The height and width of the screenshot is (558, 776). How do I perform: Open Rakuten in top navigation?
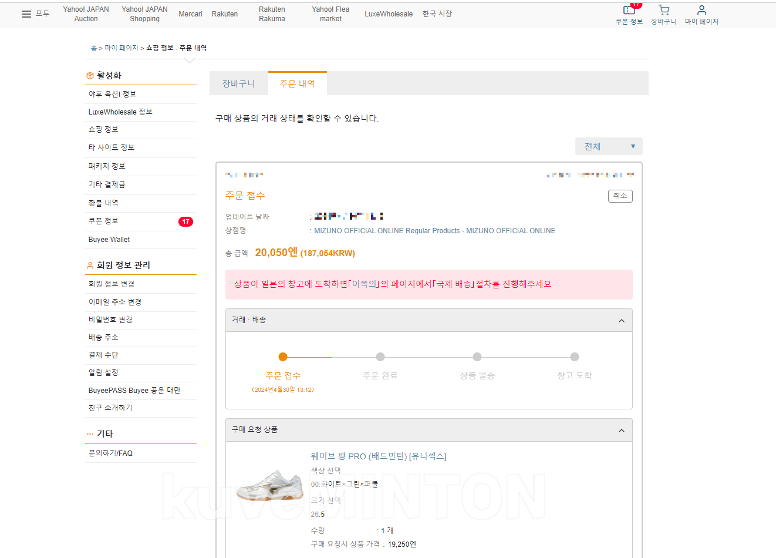pos(225,14)
